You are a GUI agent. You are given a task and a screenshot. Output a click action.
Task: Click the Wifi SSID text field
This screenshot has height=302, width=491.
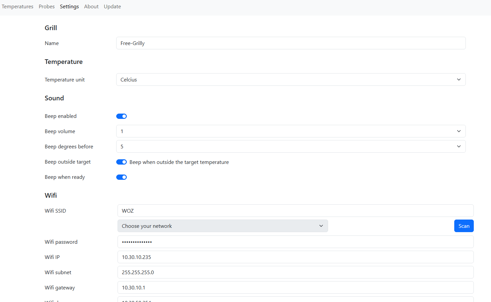pos(295,211)
